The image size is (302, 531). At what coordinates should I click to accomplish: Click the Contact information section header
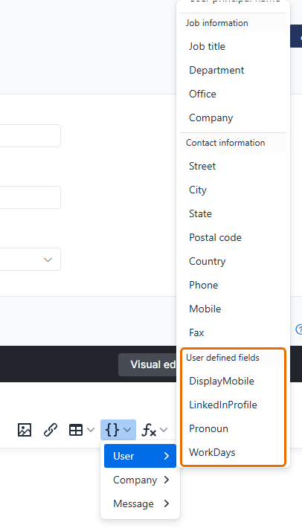pos(234,143)
